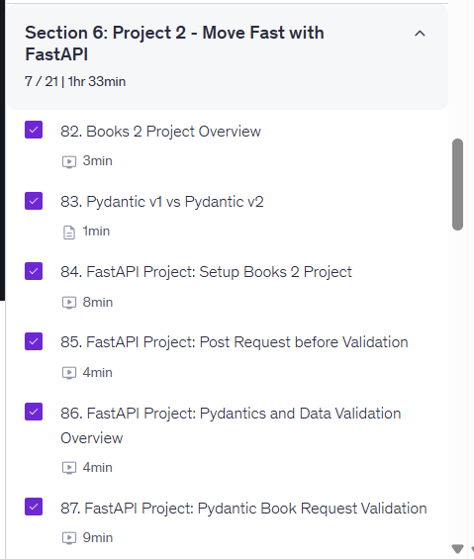Image resolution: width=474 pixels, height=559 pixels.
Task: Open lecture 87 Pydantic Book Request Validation
Action: pyautogui.click(x=243, y=509)
